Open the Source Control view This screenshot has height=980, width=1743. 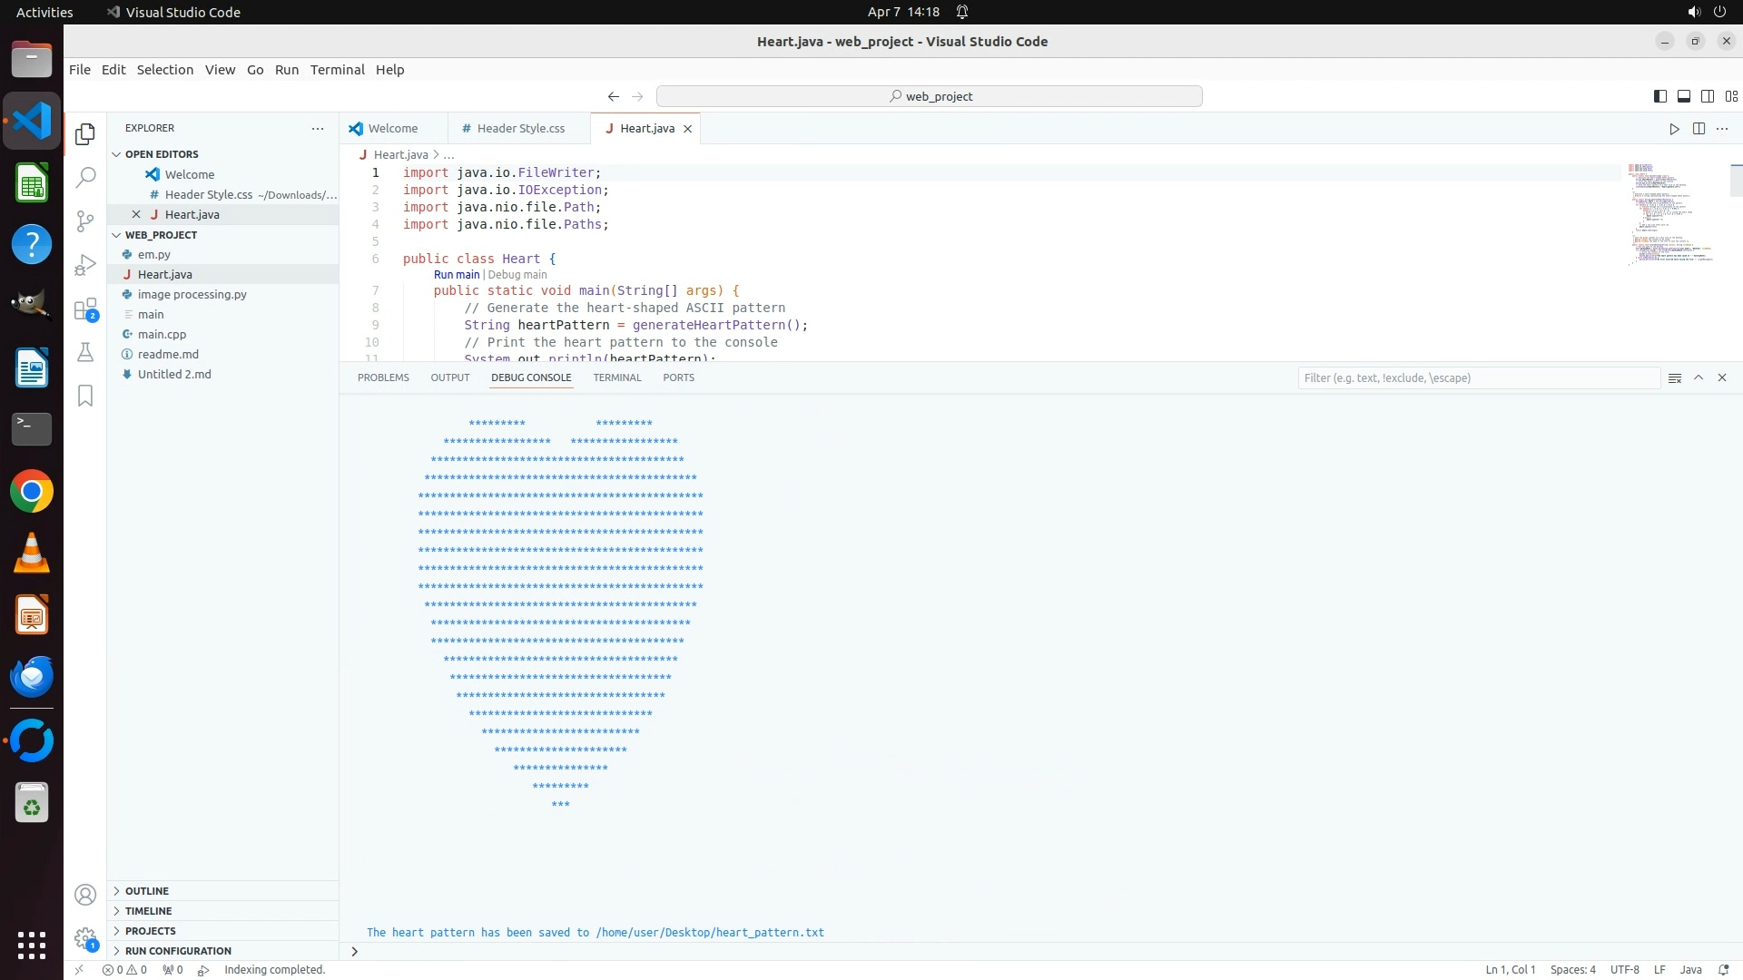tap(85, 221)
